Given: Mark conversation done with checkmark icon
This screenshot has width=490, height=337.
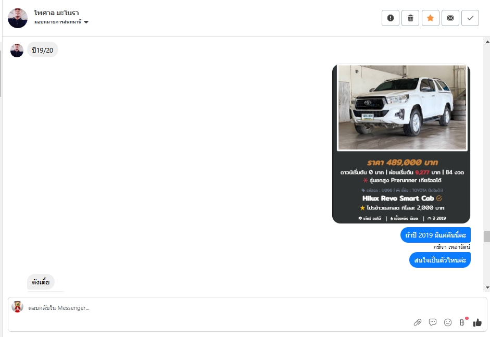Looking at the screenshot, I should (470, 18).
